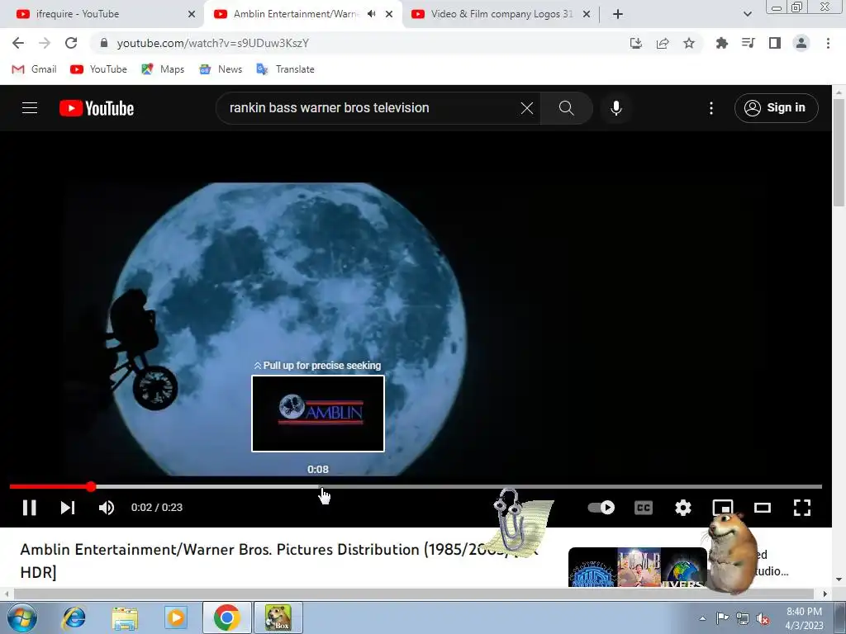Click the Sign in button
This screenshot has width=846, height=634.
click(x=776, y=108)
